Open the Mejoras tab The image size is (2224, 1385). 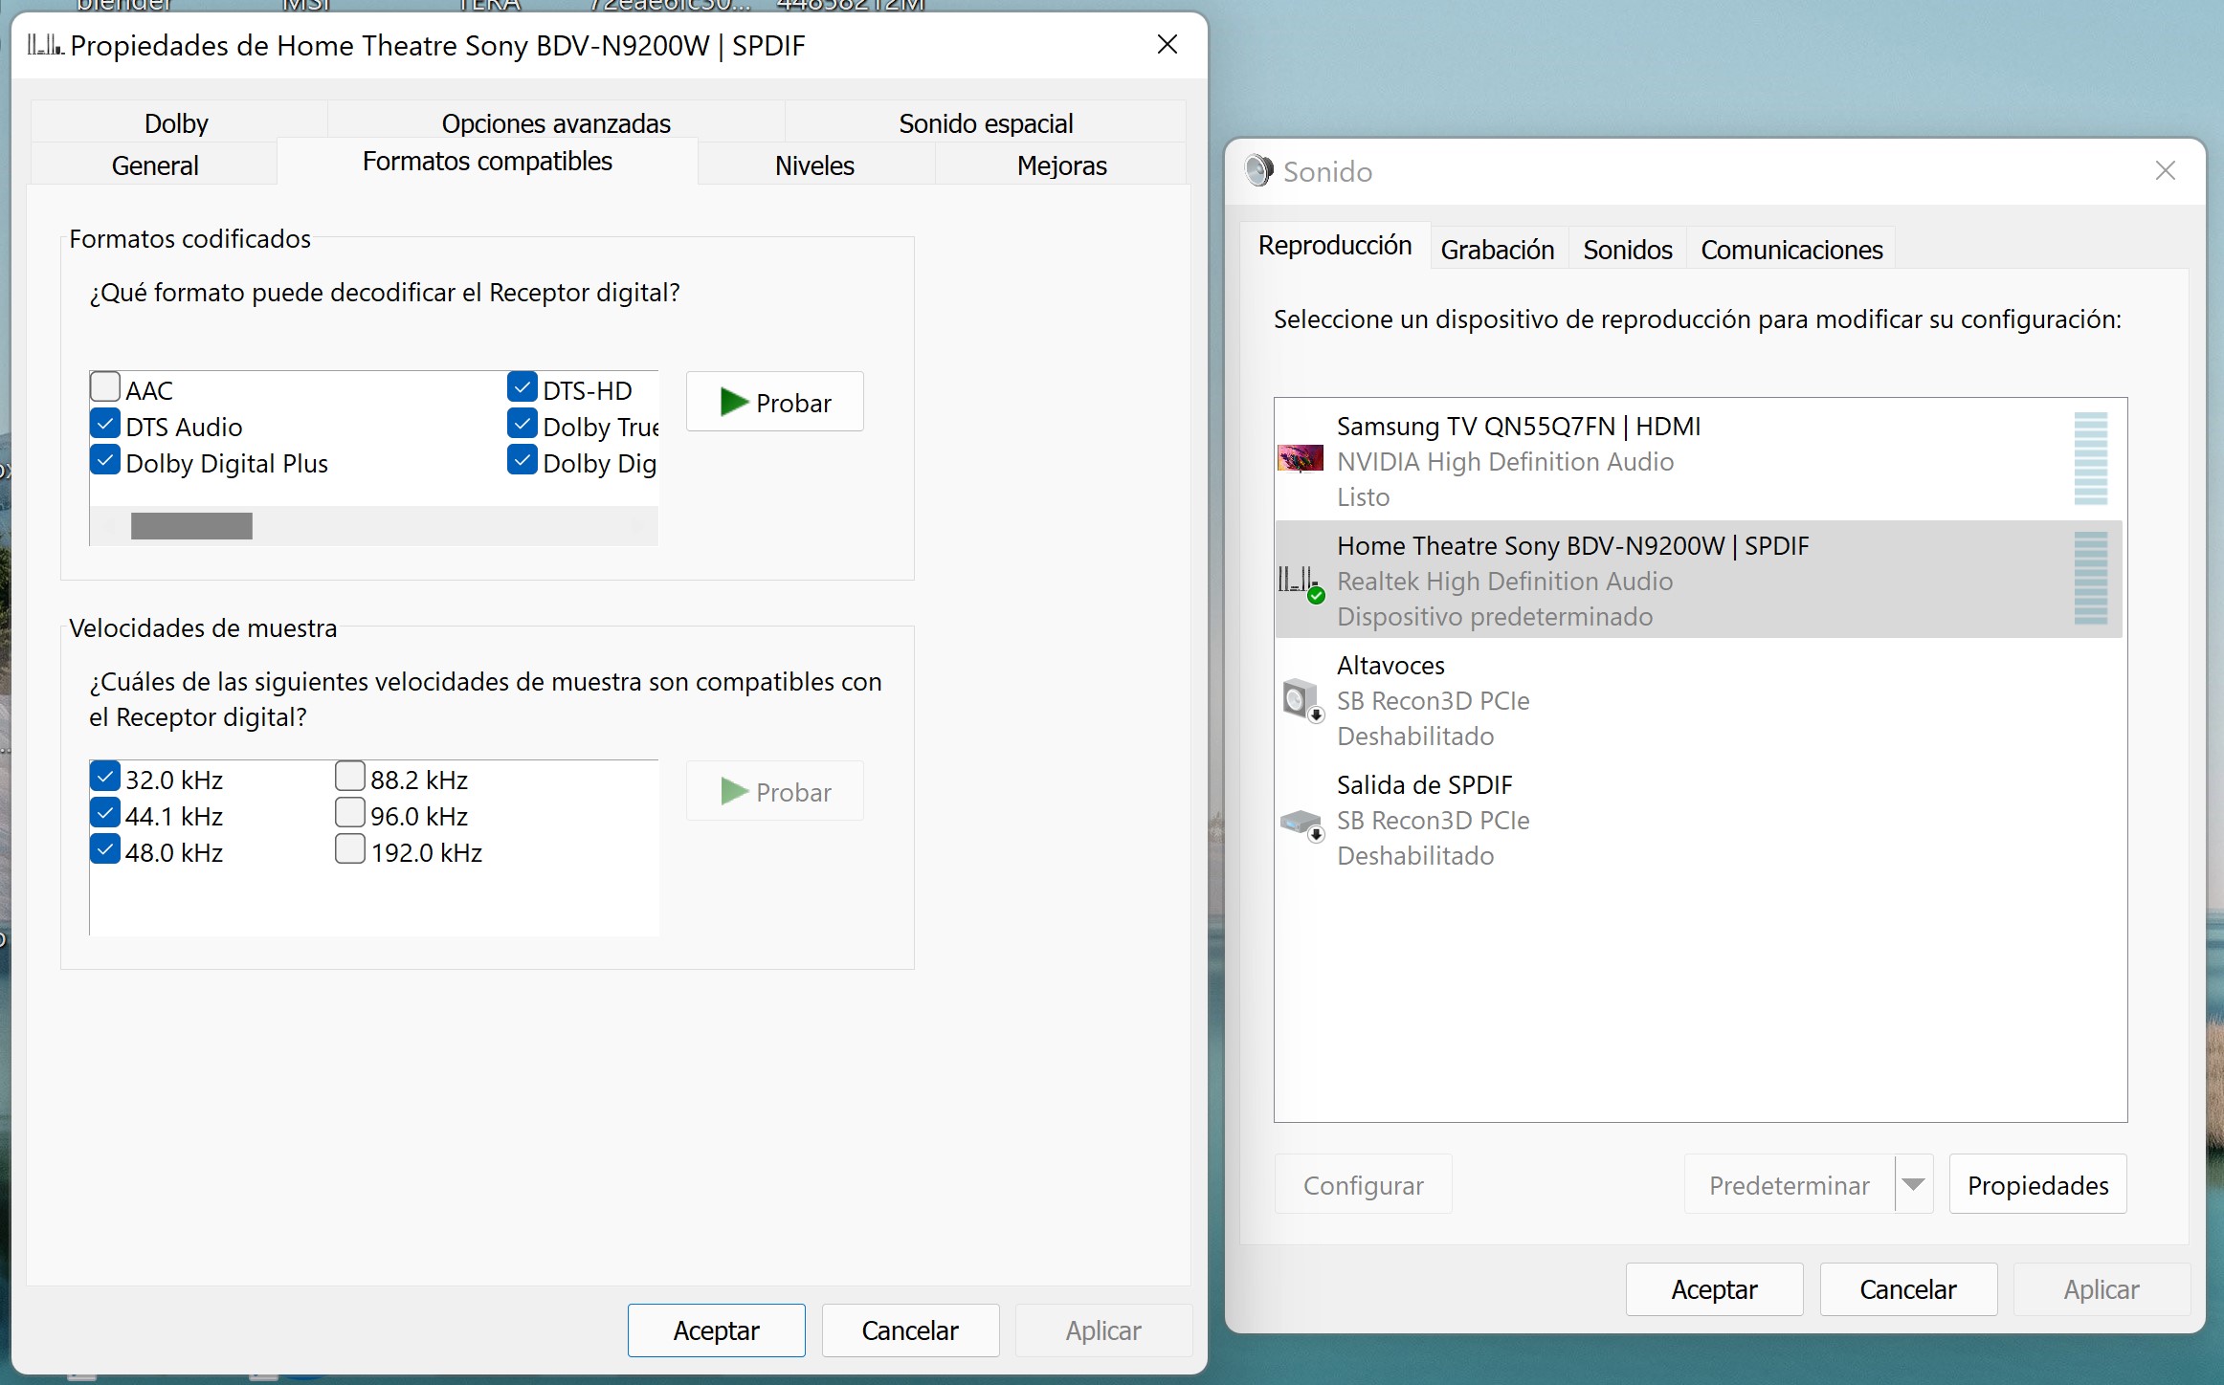coord(1061,165)
